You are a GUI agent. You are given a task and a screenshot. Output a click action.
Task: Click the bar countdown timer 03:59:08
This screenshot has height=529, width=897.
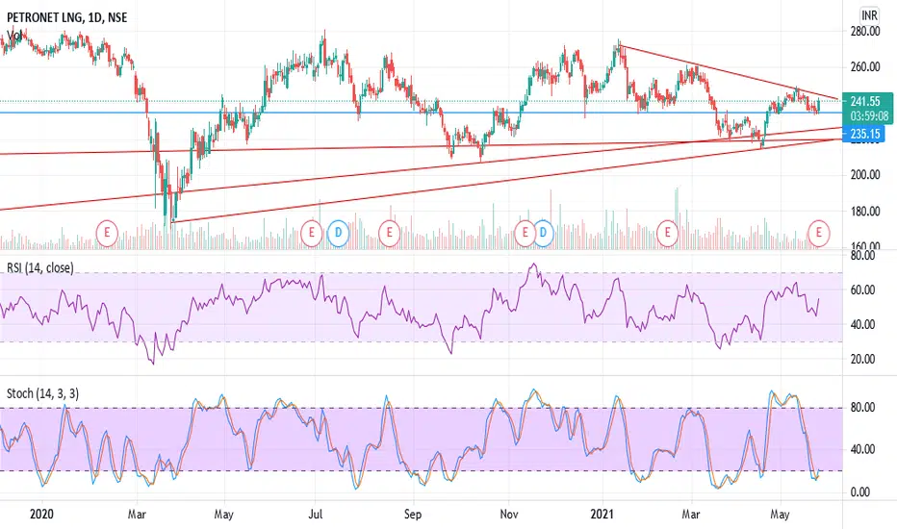(869, 116)
